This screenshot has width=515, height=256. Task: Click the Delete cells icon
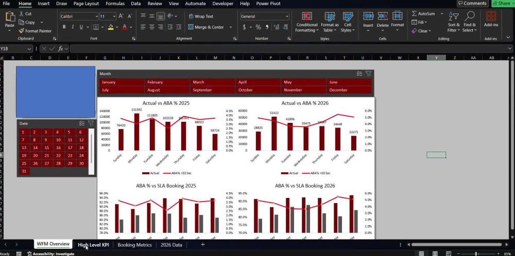(383, 16)
